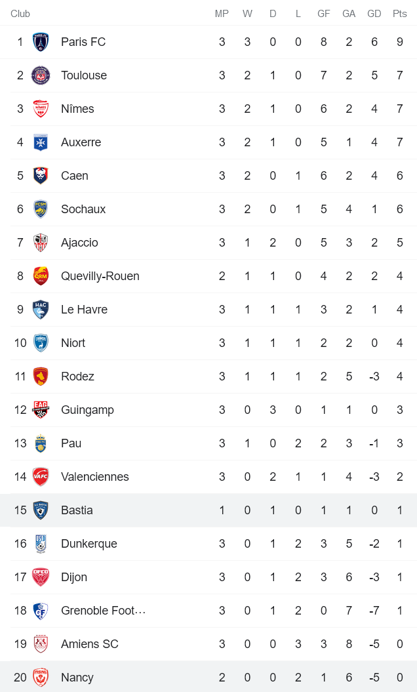Click the Caen club crest

click(42, 175)
